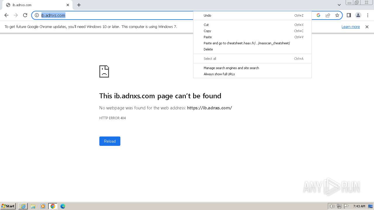Open Manage search engines and site search

click(252, 68)
